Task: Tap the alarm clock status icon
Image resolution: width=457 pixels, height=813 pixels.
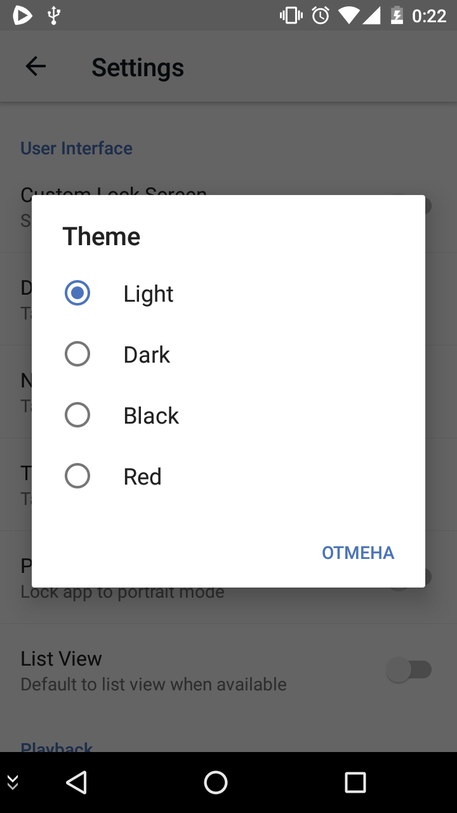Action: 321,15
